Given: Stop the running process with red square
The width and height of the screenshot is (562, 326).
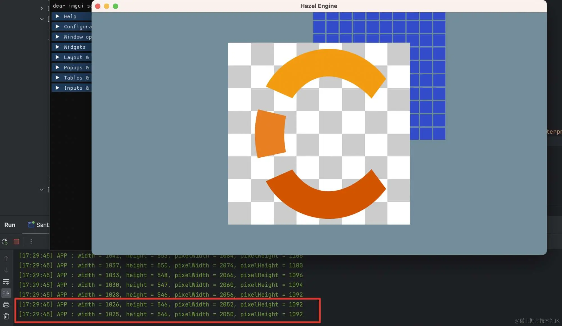Looking at the screenshot, I should point(17,242).
